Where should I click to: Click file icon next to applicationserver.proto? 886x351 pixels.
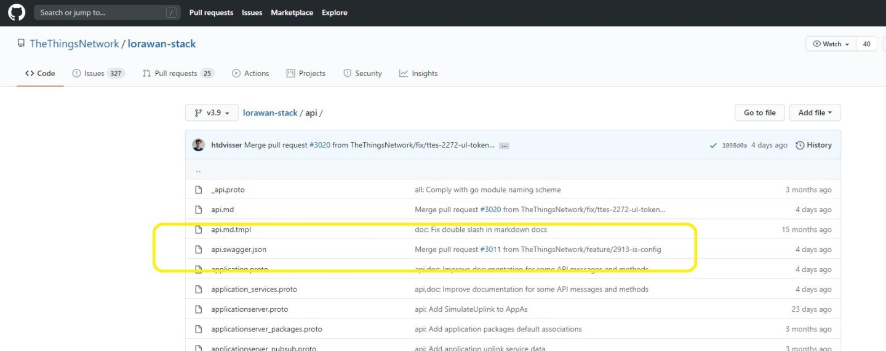click(x=199, y=309)
